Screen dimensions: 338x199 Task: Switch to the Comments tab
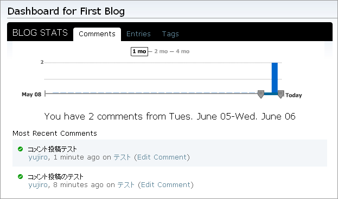pyautogui.click(x=97, y=34)
